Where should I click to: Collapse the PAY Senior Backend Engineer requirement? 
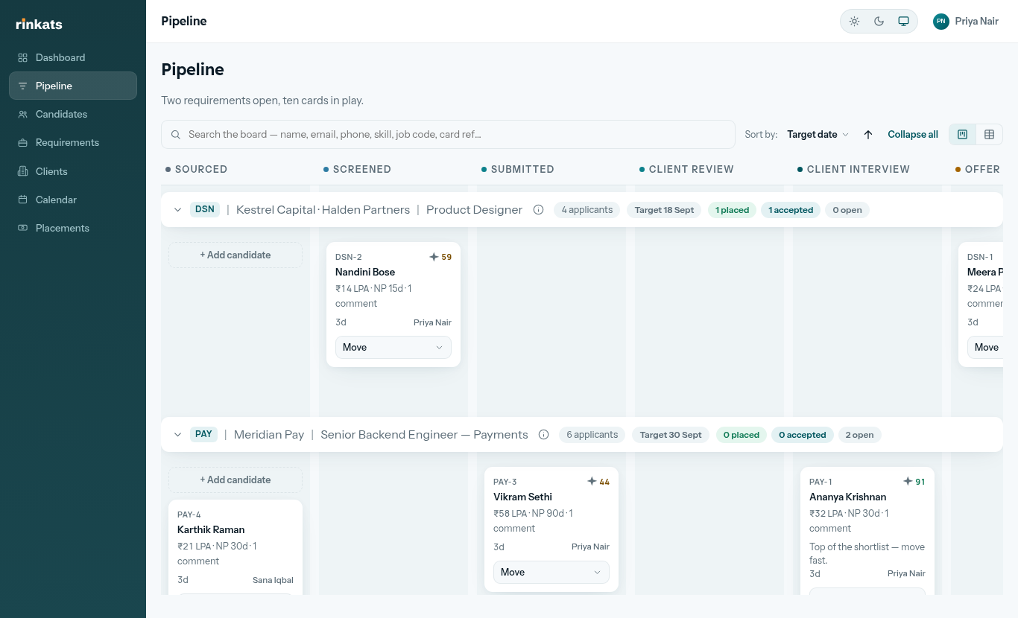177,435
